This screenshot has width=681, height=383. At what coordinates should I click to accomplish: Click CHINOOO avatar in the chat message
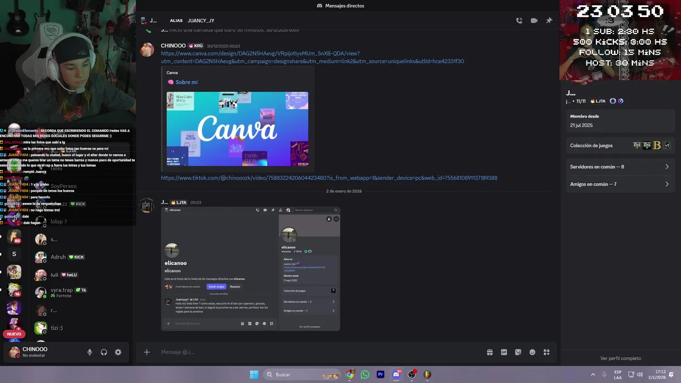click(x=147, y=49)
